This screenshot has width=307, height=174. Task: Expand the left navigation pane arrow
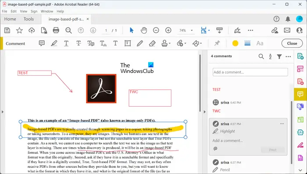(3, 112)
